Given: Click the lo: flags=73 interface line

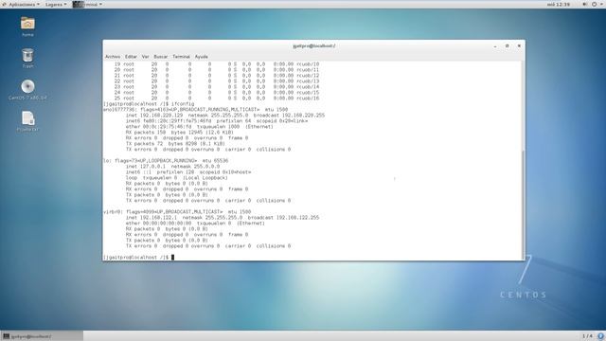Looking at the screenshot, I should click(166, 160).
